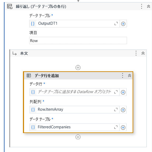The height and width of the screenshot is (152, 152).
Task: Select the データ行を追加 title text
Action: (47, 76)
